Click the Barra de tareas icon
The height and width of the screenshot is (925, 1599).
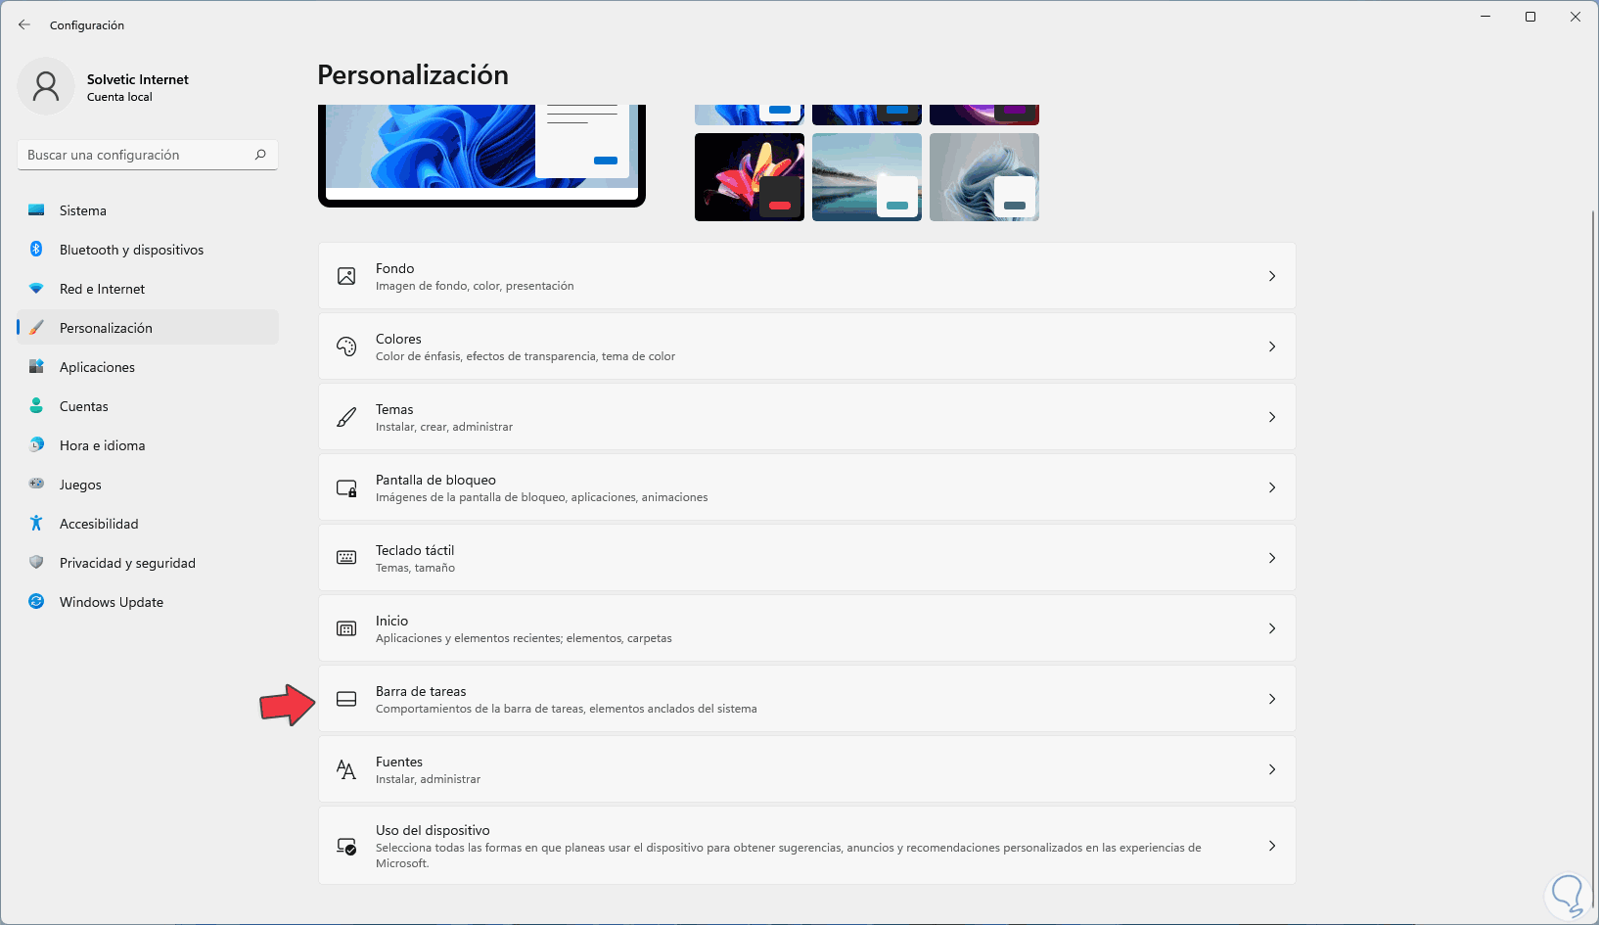[x=346, y=699]
